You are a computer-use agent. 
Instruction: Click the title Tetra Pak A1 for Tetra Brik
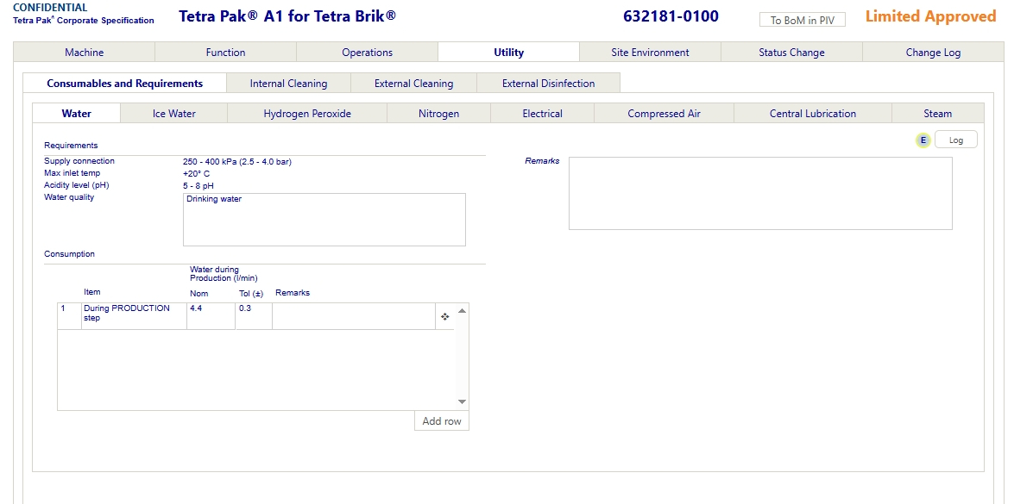coord(287,16)
